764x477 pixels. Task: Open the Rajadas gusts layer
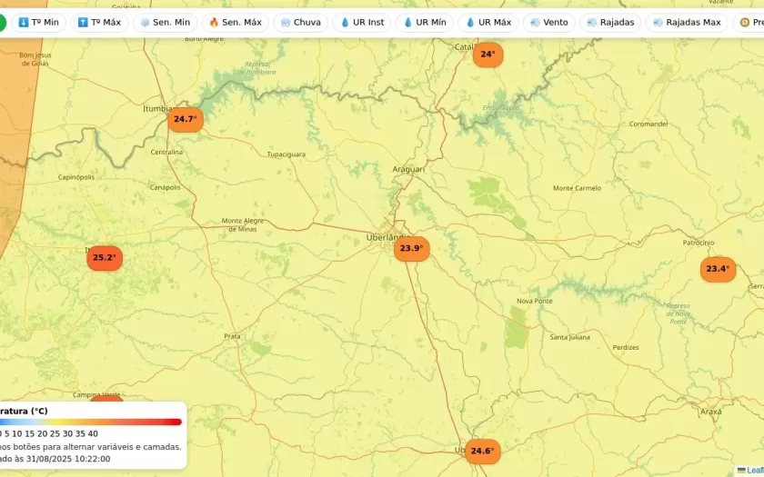(610, 22)
